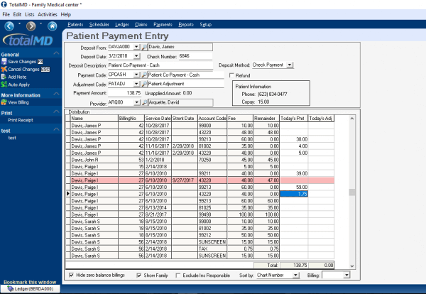Screen dimensions: 426x294
Task: Select the highlighted 1.75 payment cell
Action: (x=294, y=194)
